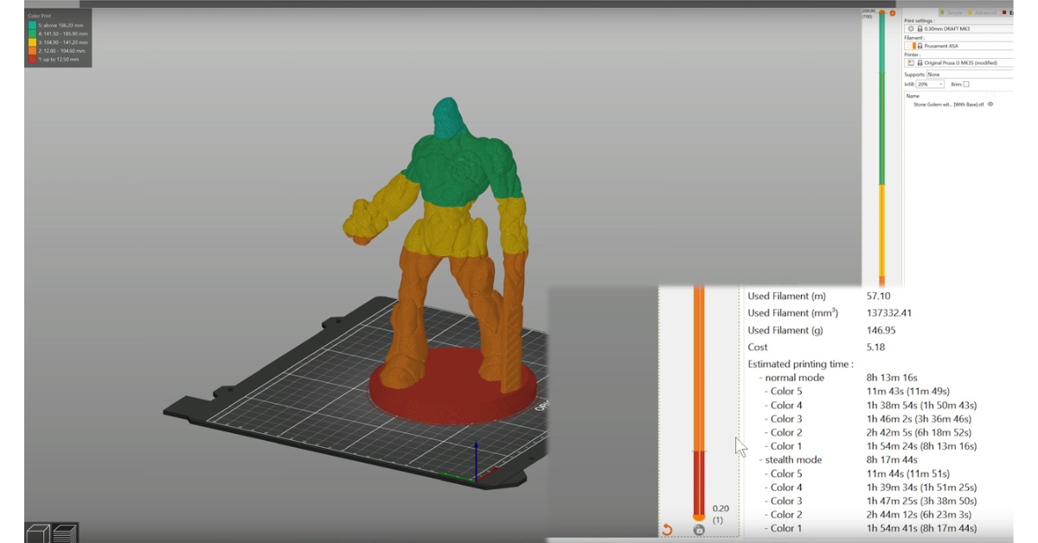Screen dimensions: 1038x543
Task: Toggle the Brim checkbox
Action: [966, 85]
